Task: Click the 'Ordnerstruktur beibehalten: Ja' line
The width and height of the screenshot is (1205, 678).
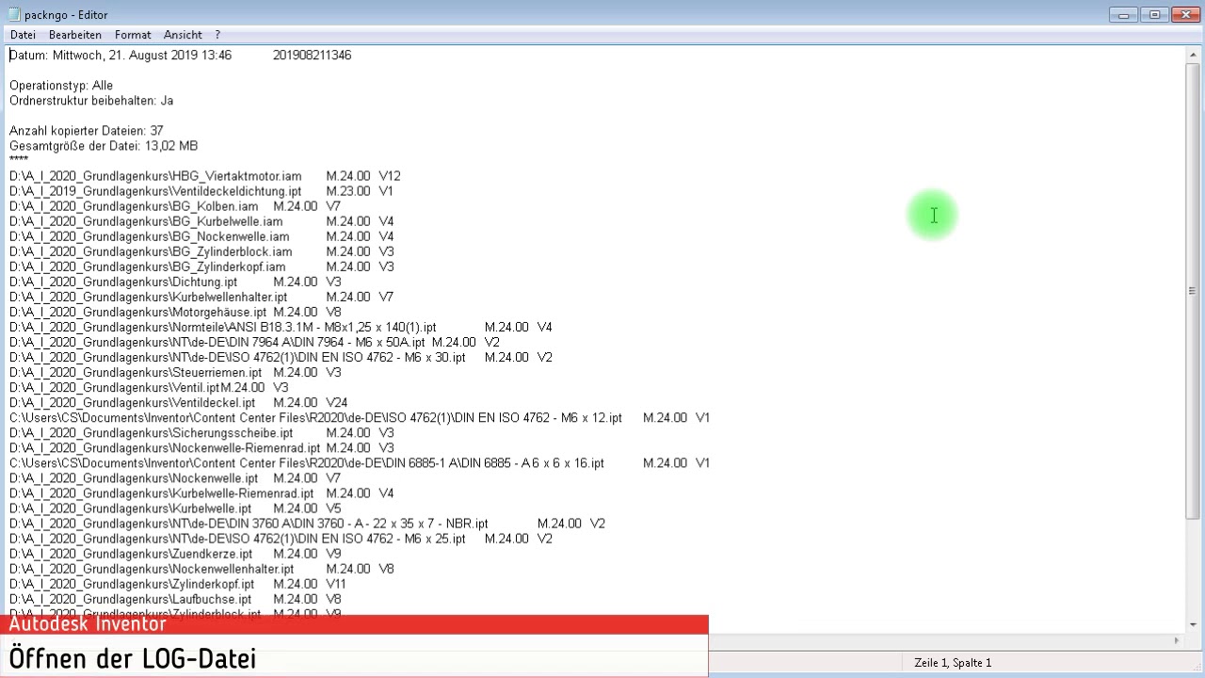Action: point(91,101)
